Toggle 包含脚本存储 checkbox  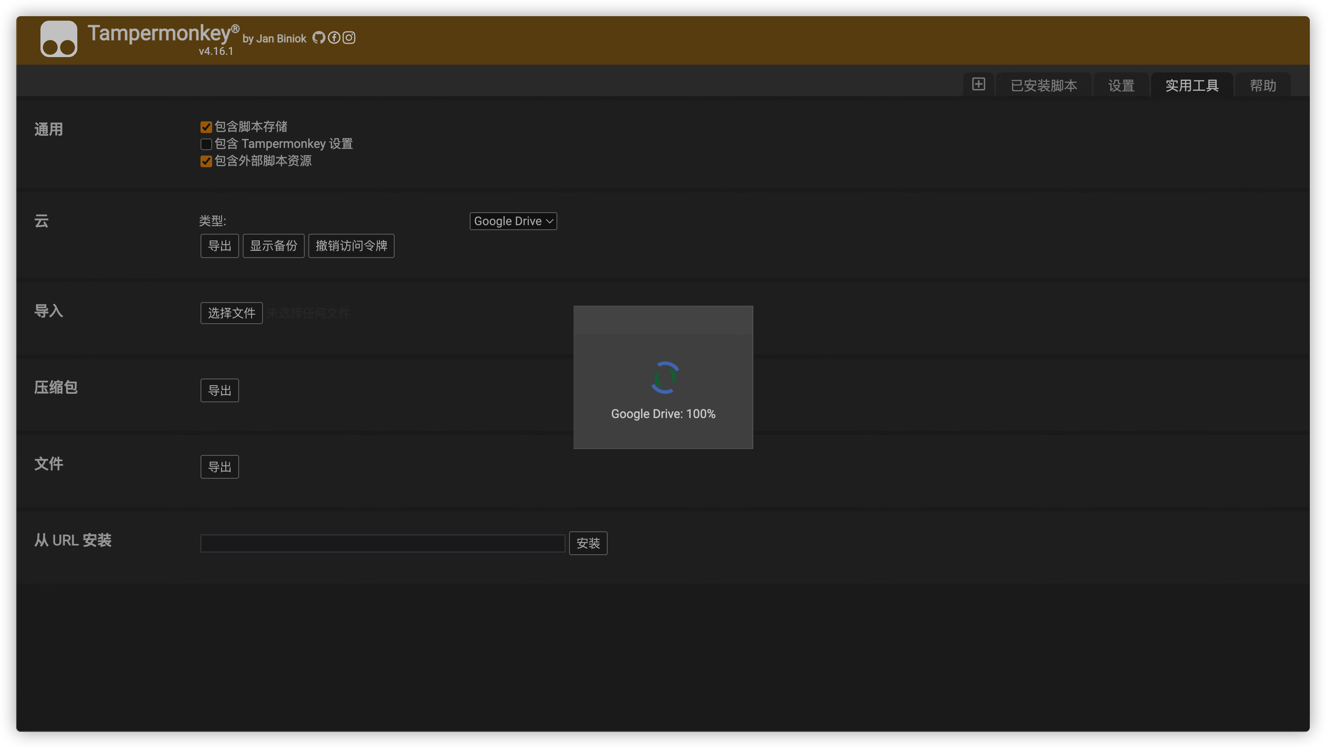coord(206,127)
